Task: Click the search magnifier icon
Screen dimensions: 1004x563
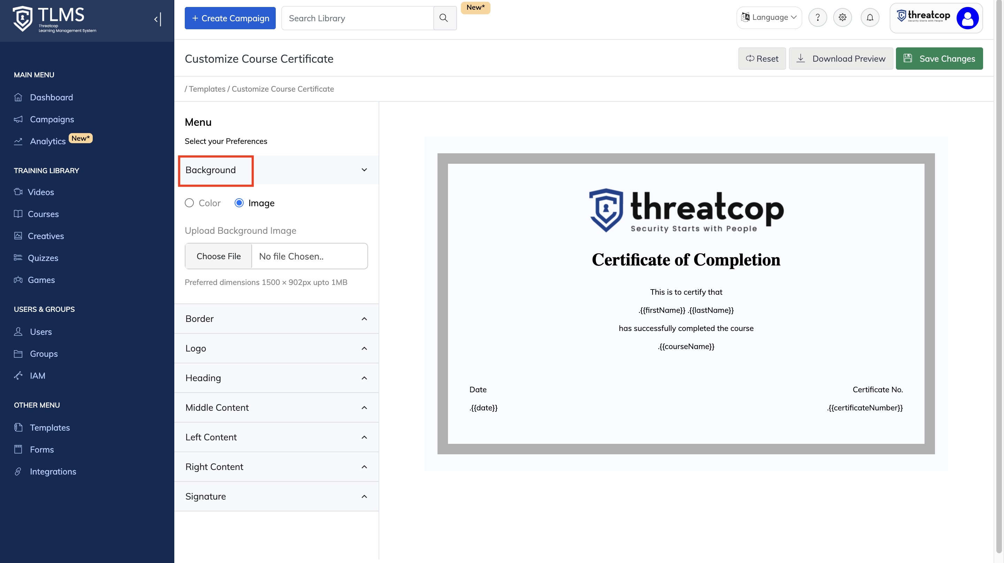Action: pos(443,18)
